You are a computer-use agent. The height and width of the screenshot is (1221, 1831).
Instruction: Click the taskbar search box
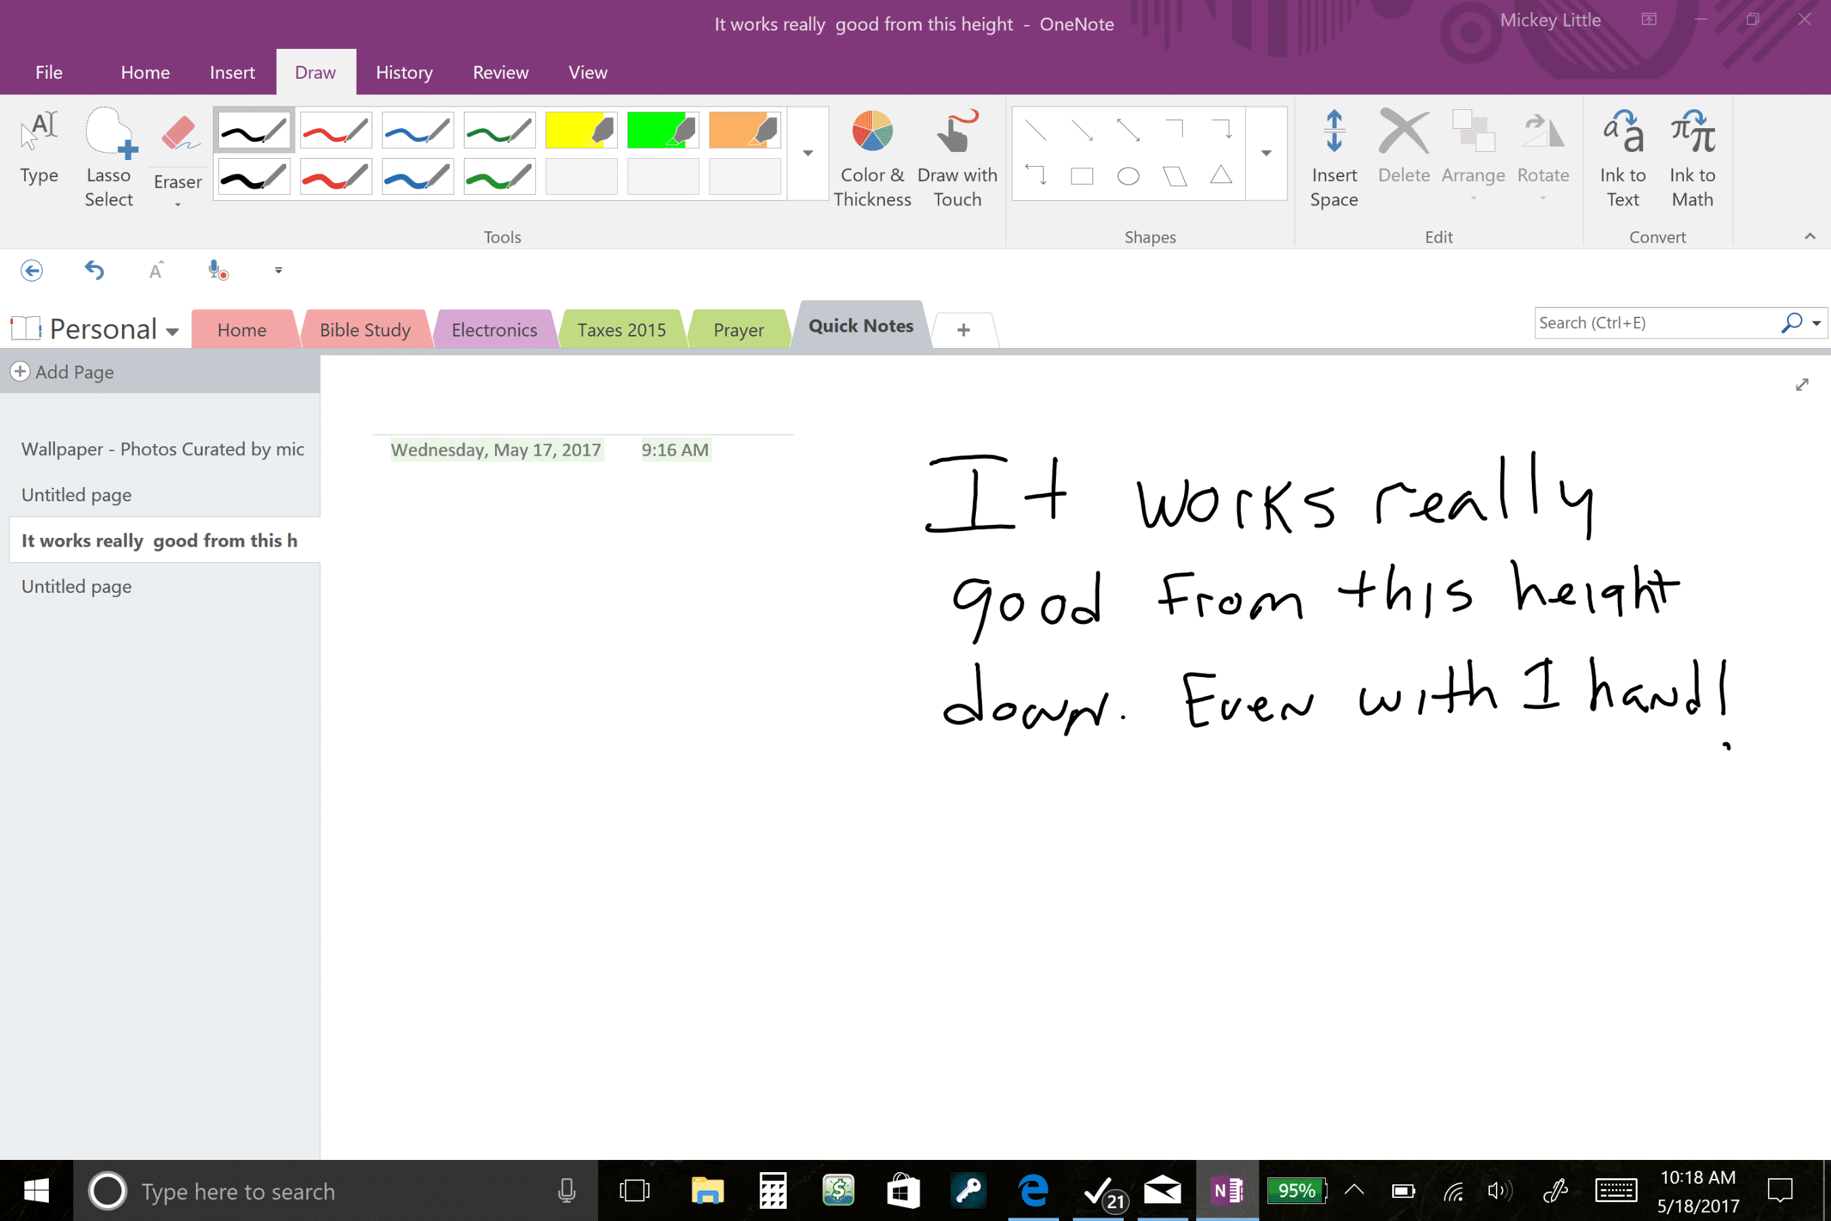point(336,1190)
